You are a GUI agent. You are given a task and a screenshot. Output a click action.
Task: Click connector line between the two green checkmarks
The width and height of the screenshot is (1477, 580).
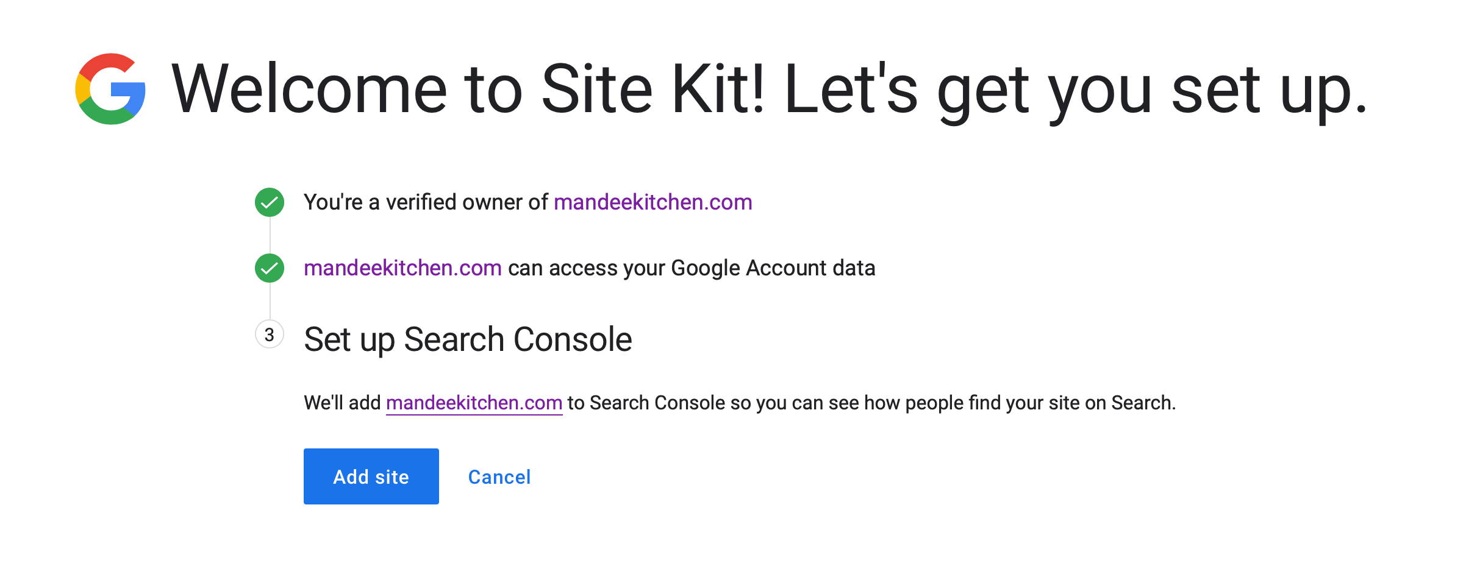click(x=270, y=235)
